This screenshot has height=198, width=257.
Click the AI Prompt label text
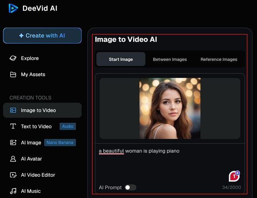110,188
